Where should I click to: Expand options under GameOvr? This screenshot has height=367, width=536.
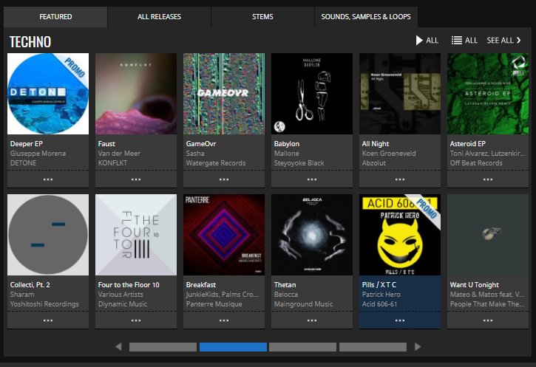224,179
